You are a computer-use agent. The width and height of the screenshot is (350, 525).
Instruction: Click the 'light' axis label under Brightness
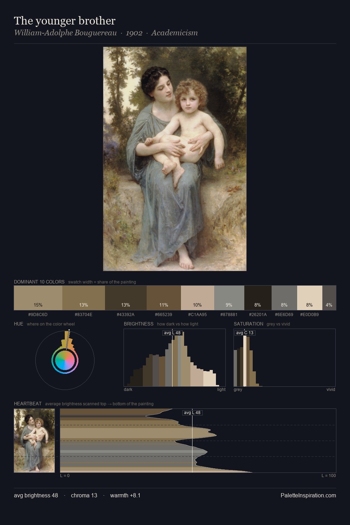[x=222, y=389]
